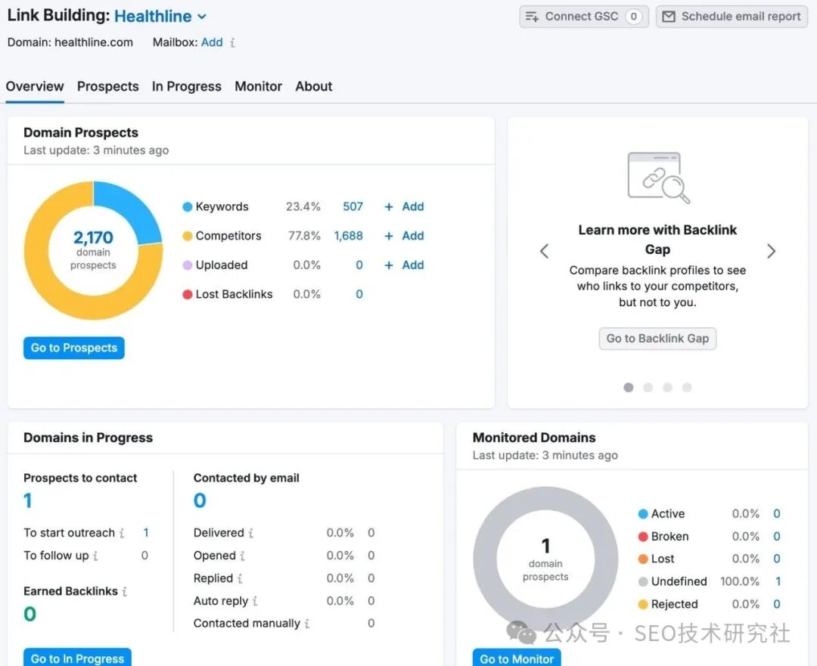Click the Learn more with Backlink Gap title
The image size is (817, 666).
[657, 240]
